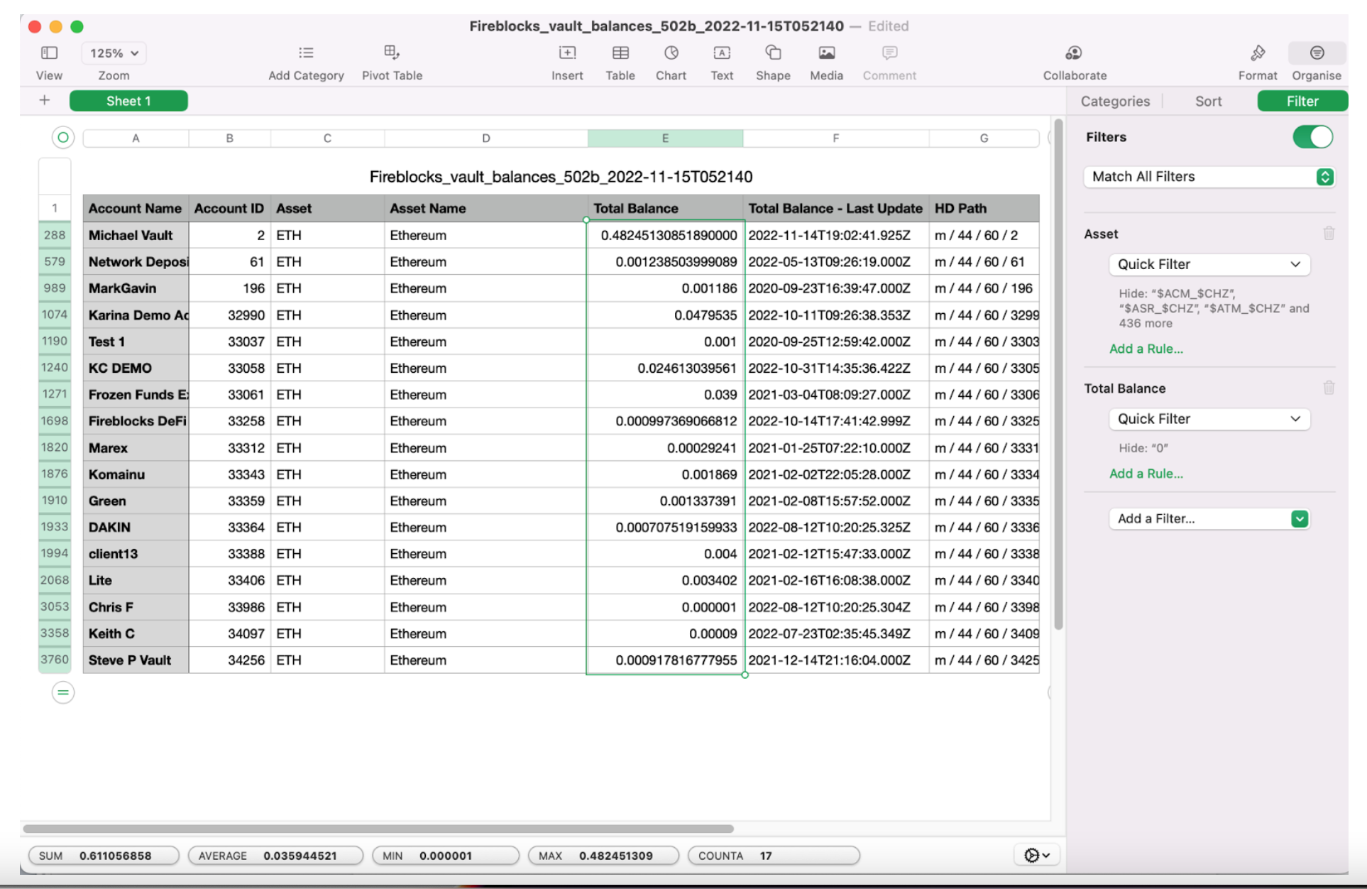Image resolution: width=1367 pixels, height=889 pixels.
Task: Select column B header
Action: click(229, 138)
